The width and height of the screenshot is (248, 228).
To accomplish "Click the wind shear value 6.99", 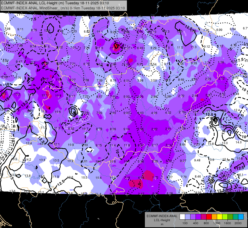I will (219, 30).
